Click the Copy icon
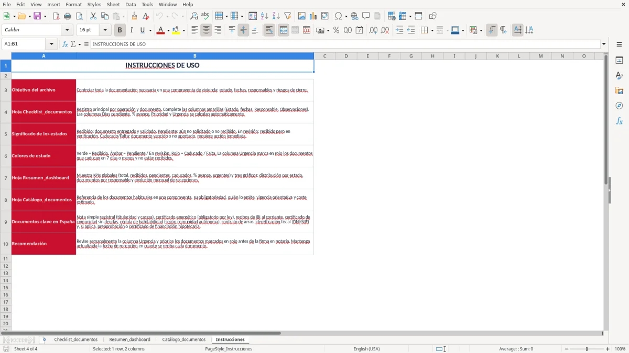The height and width of the screenshot is (353, 629). pyautogui.click(x=105, y=16)
